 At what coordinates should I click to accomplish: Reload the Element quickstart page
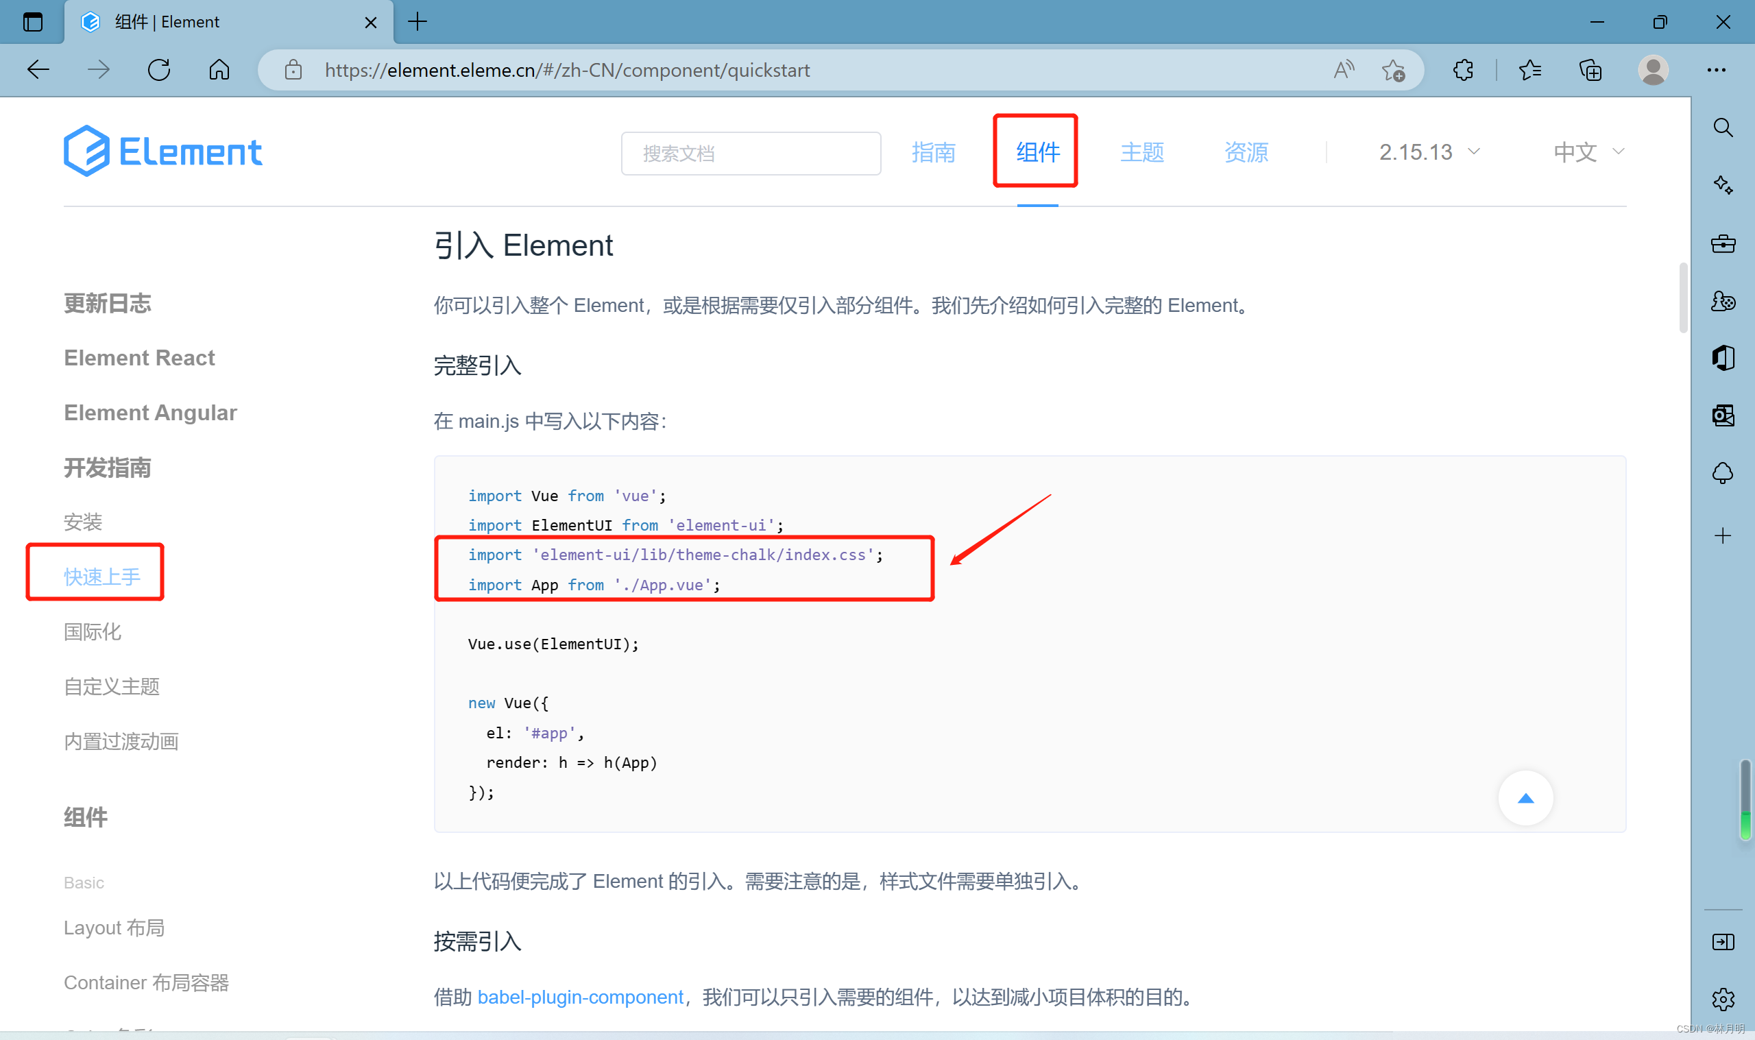click(x=159, y=69)
